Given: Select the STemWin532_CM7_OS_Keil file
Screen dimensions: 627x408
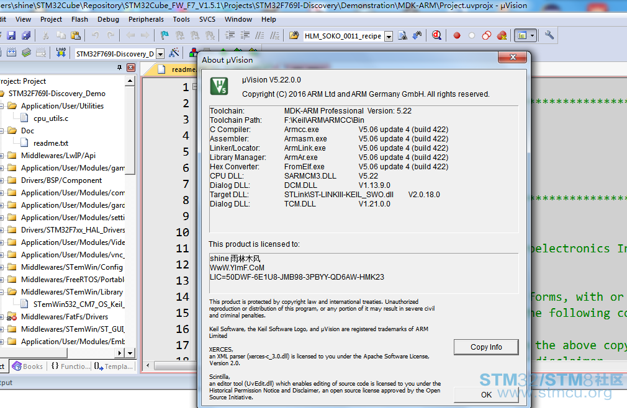Looking at the screenshot, I should 79,304.
